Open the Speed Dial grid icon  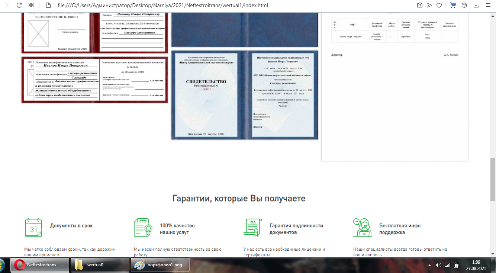[x=31, y=5]
